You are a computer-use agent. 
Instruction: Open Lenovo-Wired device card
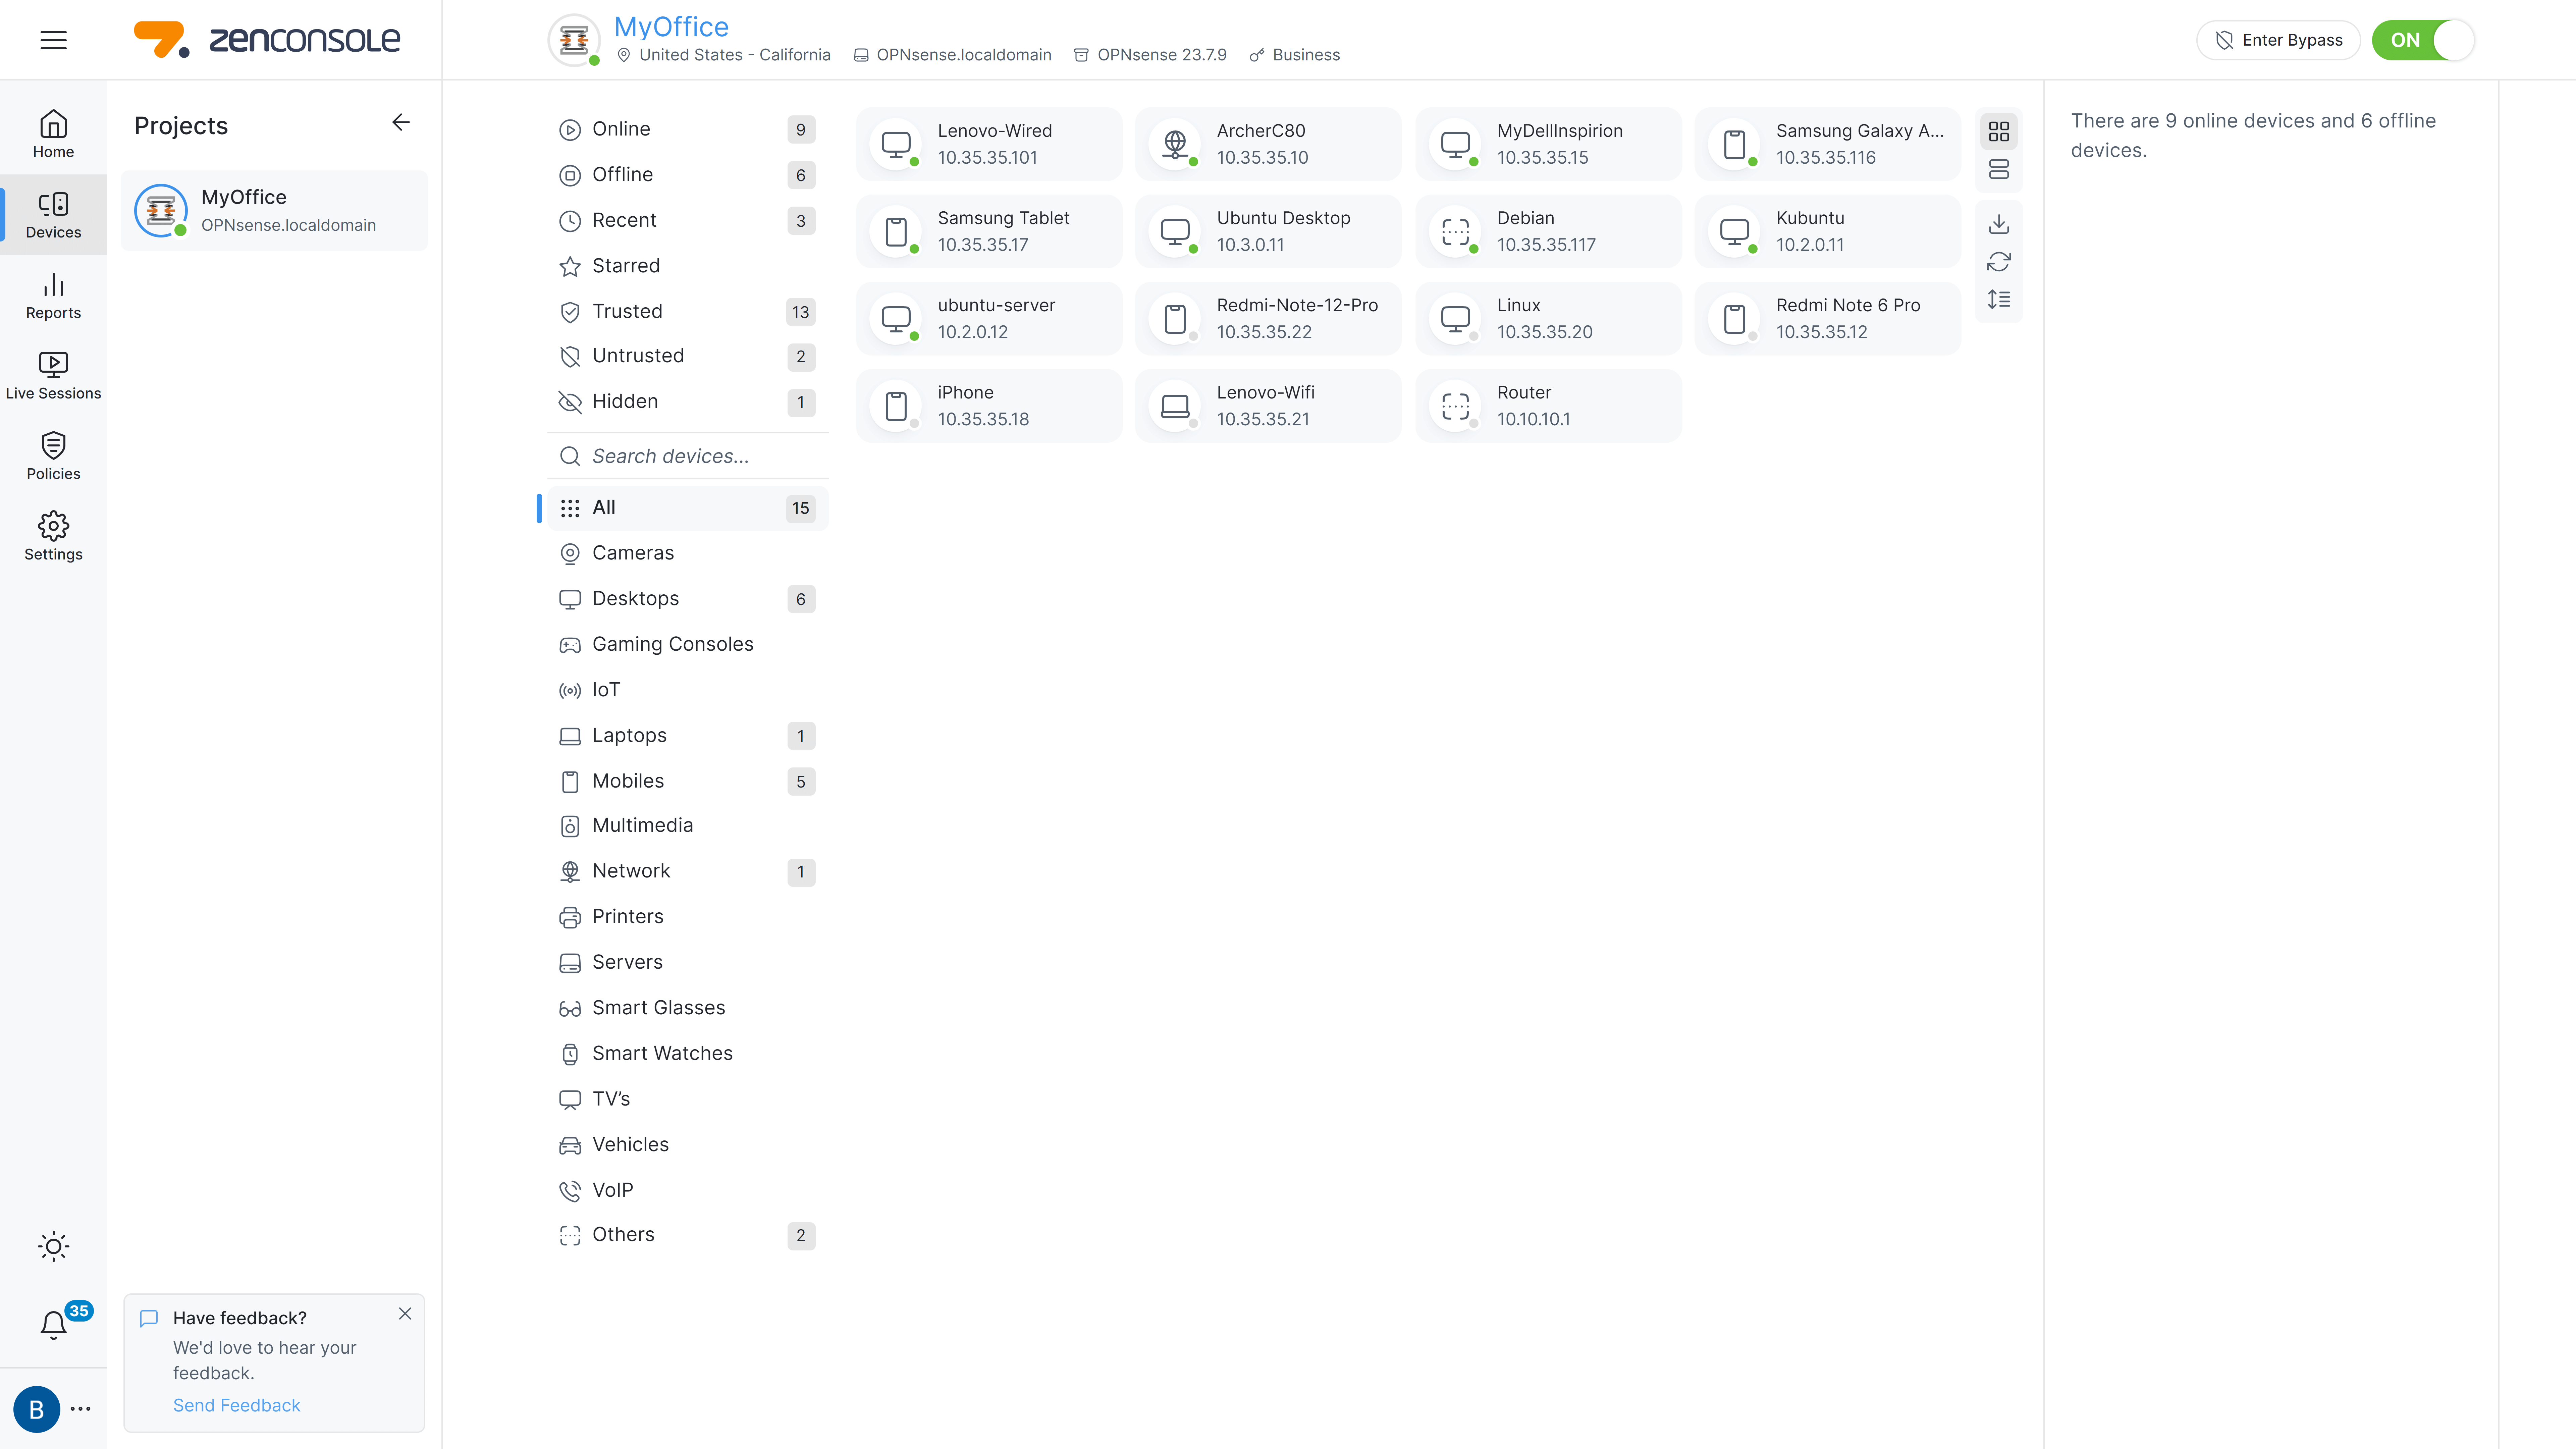click(989, 144)
